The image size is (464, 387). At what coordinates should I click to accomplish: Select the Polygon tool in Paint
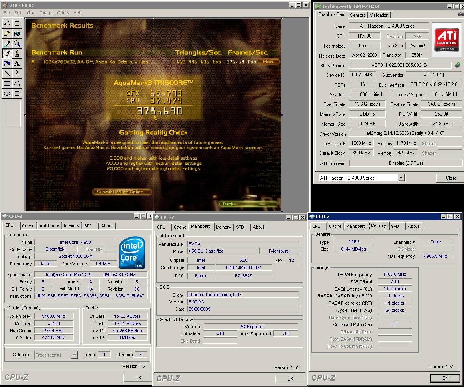(x=17, y=84)
